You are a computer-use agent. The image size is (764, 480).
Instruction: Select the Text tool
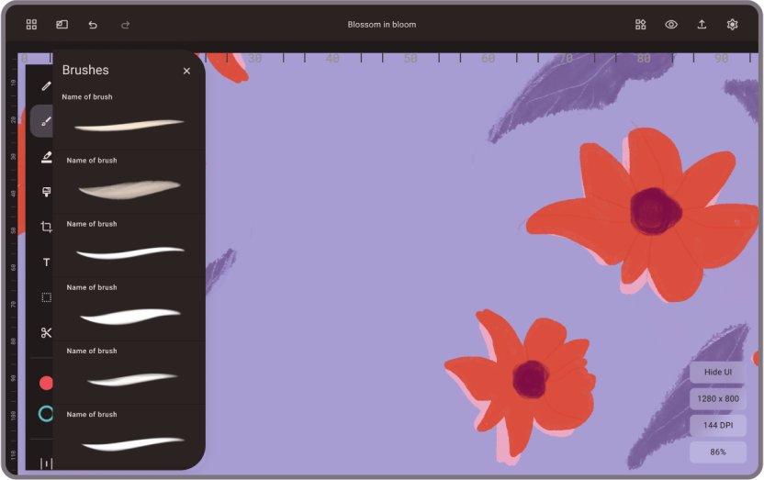pyautogui.click(x=46, y=262)
